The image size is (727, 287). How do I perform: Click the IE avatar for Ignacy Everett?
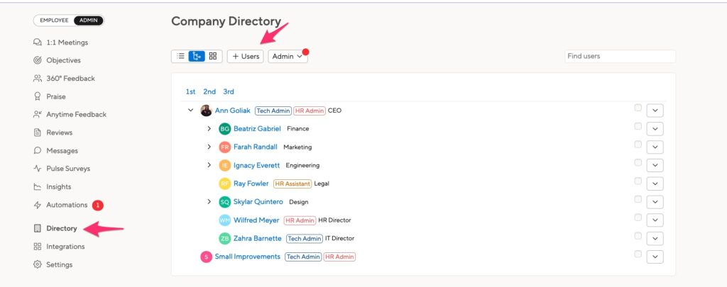[x=225, y=165]
